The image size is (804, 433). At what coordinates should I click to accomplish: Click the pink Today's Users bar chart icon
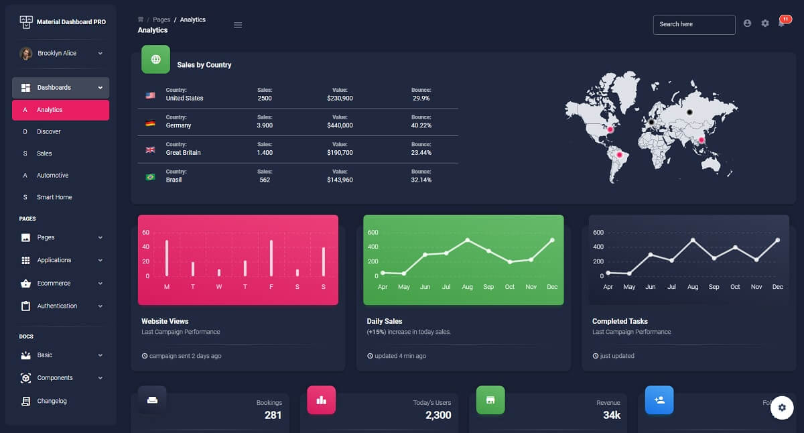point(321,400)
